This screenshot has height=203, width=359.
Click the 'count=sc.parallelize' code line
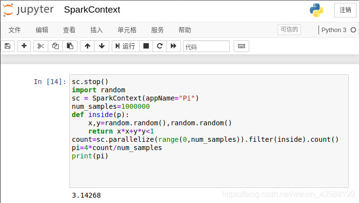pos(205,139)
